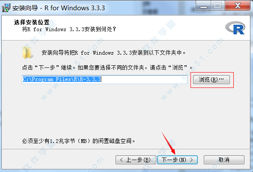Image resolution: width=253 pixels, height=172 pixels.
Task: Click the disabled maximize window button
Action: [x=217, y=6]
